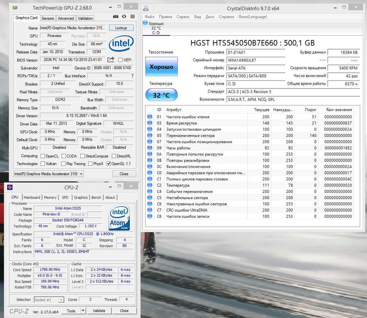
Task: Open the CPU-Z Tools dropdown arrow
Action: [x=83, y=311]
